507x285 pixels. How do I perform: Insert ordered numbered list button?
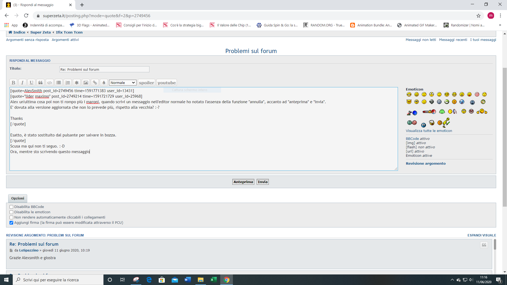[68, 83]
